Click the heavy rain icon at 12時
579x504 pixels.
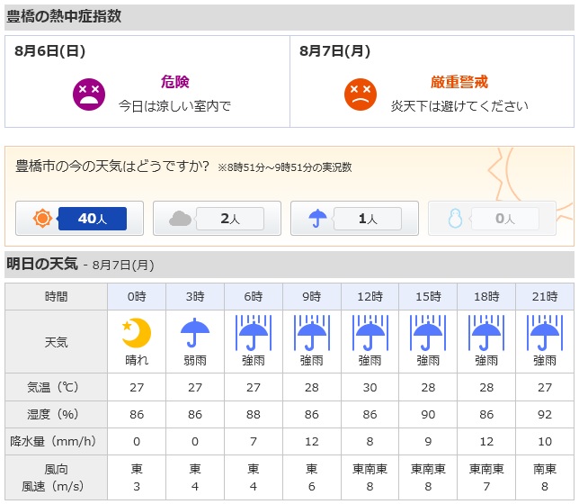[370, 333]
